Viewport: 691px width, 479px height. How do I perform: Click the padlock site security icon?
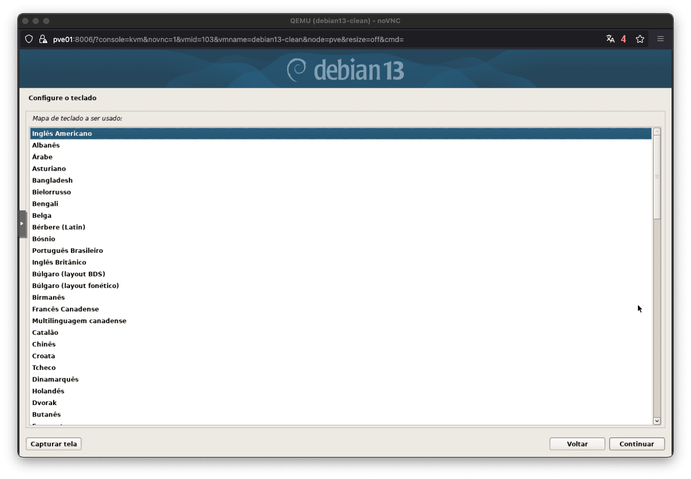coord(43,39)
